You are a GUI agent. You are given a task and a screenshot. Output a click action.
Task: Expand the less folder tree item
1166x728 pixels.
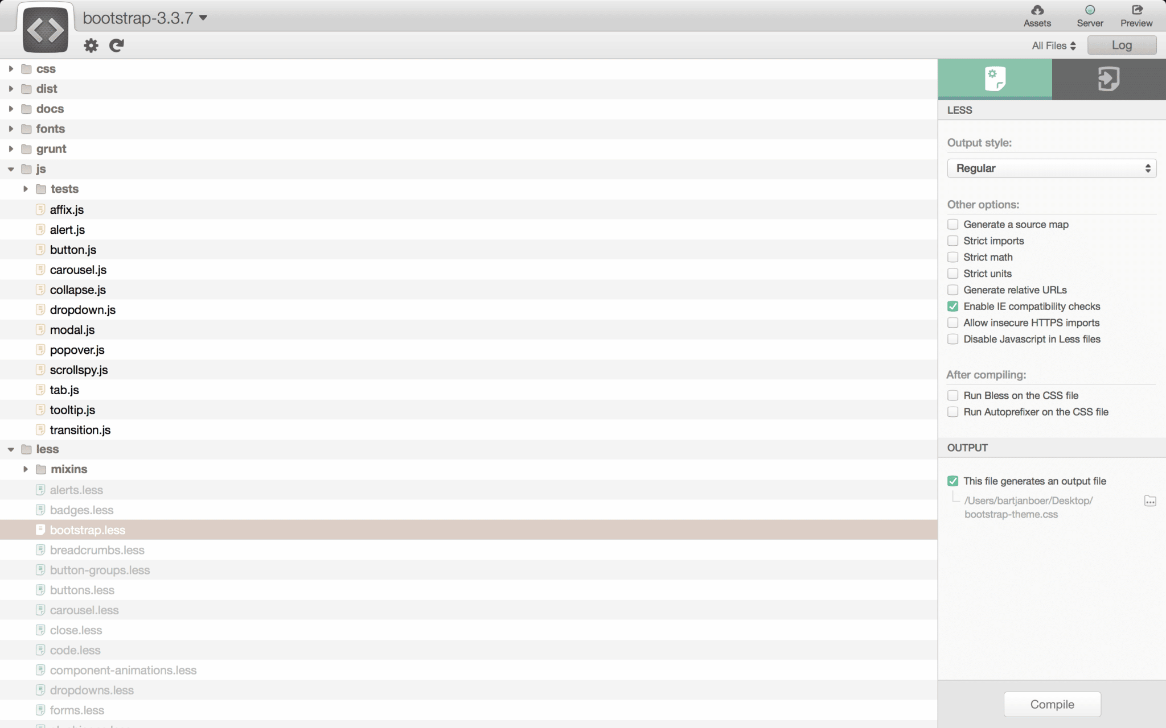(10, 449)
